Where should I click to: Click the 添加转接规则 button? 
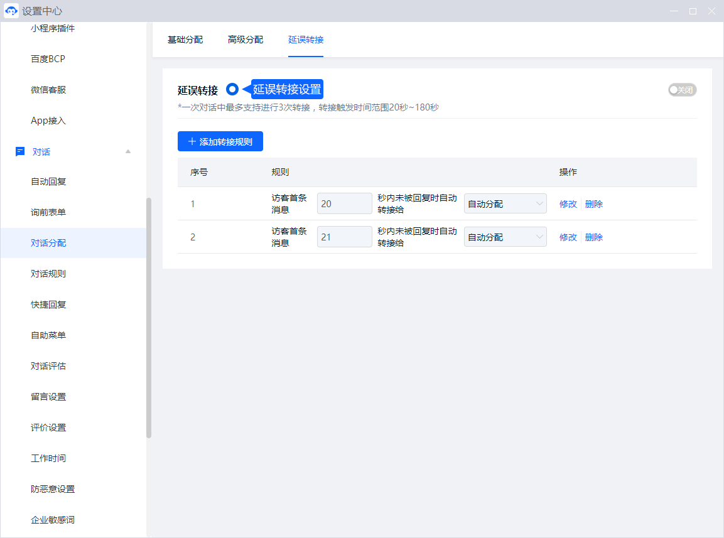220,141
